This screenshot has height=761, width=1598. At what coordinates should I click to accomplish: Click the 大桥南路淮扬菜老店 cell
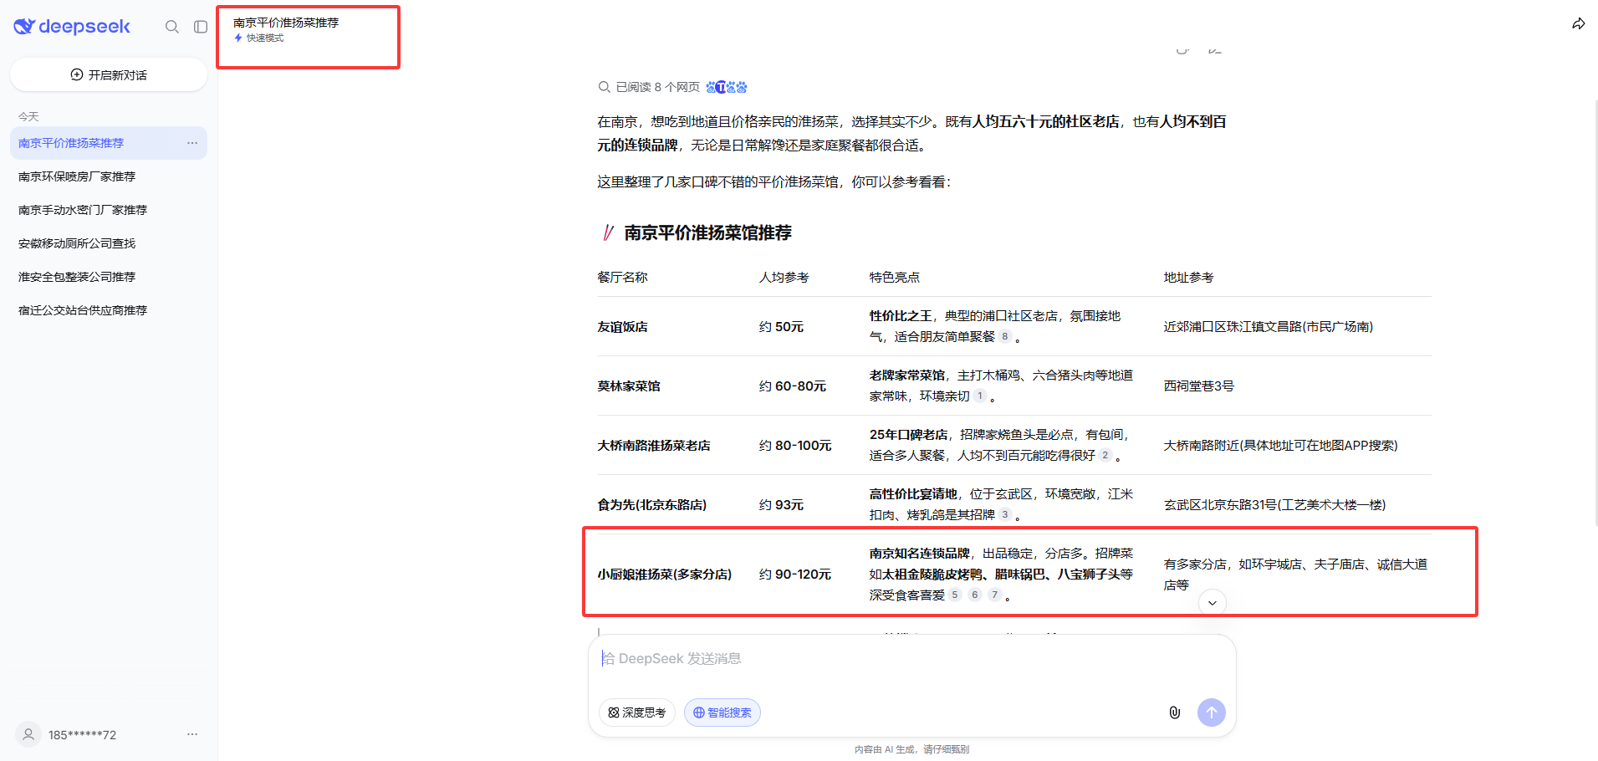pyautogui.click(x=654, y=445)
